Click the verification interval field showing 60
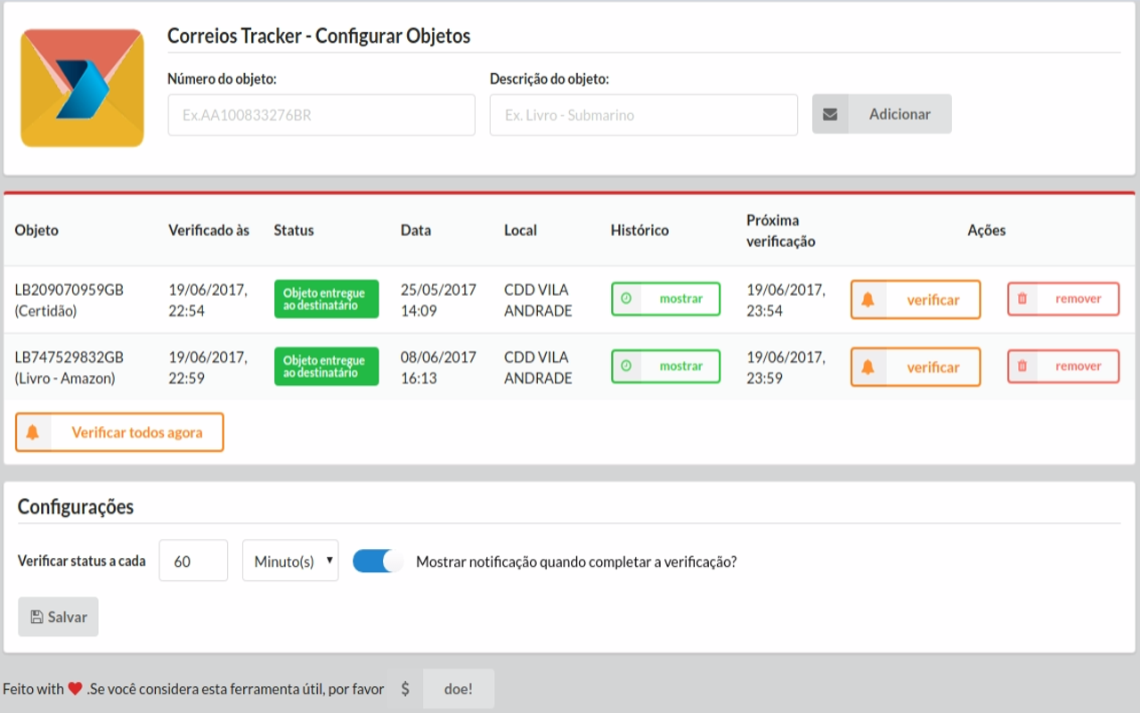Image resolution: width=1140 pixels, height=713 pixels. (193, 560)
